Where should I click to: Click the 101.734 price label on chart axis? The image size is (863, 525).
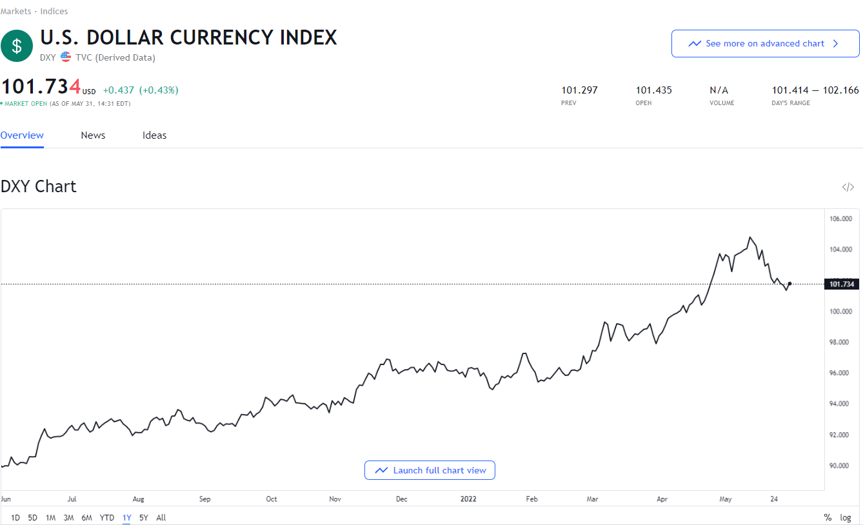(x=842, y=284)
